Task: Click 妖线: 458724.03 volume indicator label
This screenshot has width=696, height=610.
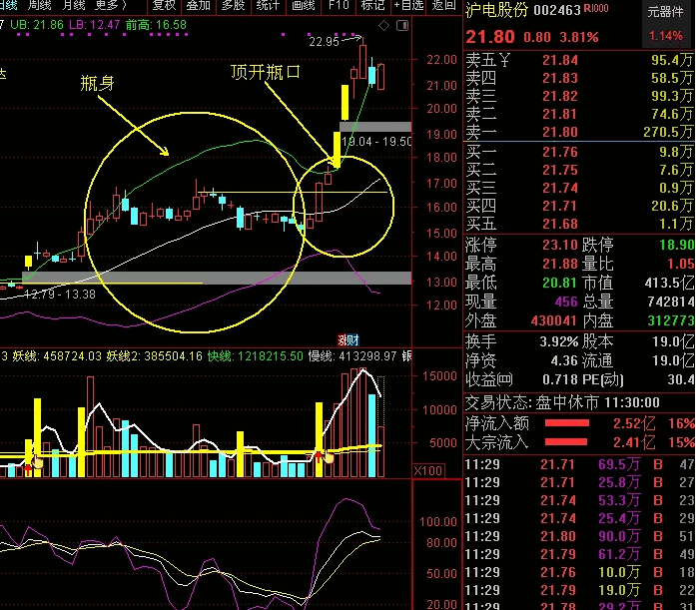Action: click(x=57, y=356)
